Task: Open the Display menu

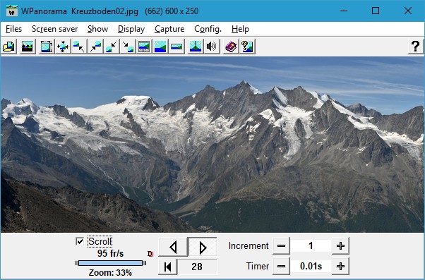Action: coord(131,29)
